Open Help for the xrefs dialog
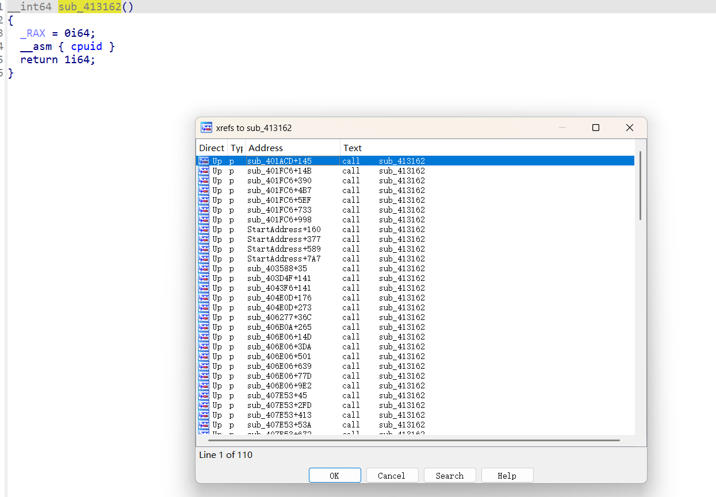This screenshot has width=716, height=497. pos(507,475)
